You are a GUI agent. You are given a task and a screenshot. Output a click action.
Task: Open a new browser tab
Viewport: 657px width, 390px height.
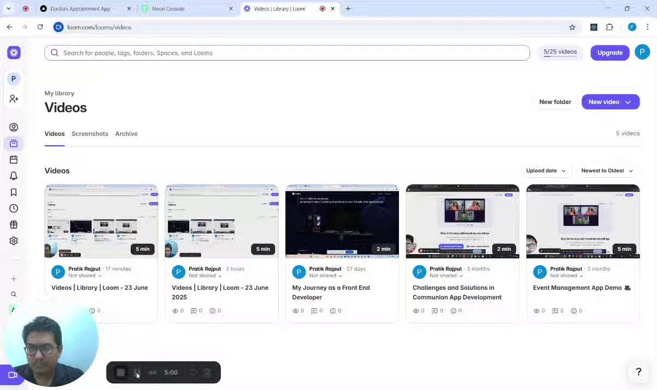(348, 9)
